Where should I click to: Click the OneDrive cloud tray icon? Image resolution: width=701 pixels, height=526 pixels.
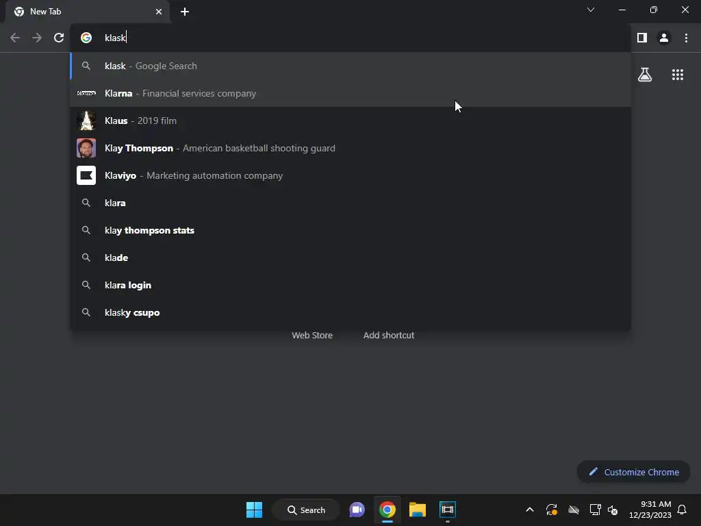[574, 510]
